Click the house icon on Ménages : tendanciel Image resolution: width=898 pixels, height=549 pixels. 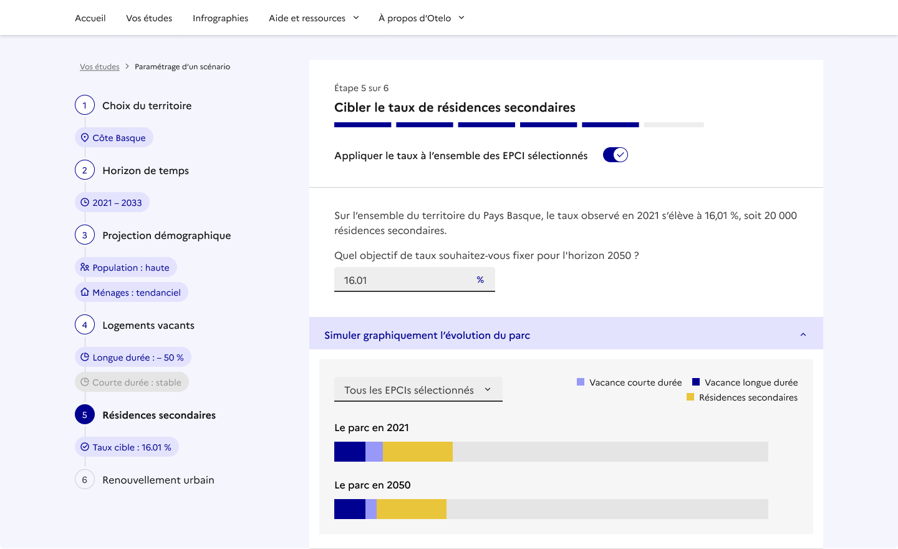click(x=85, y=293)
